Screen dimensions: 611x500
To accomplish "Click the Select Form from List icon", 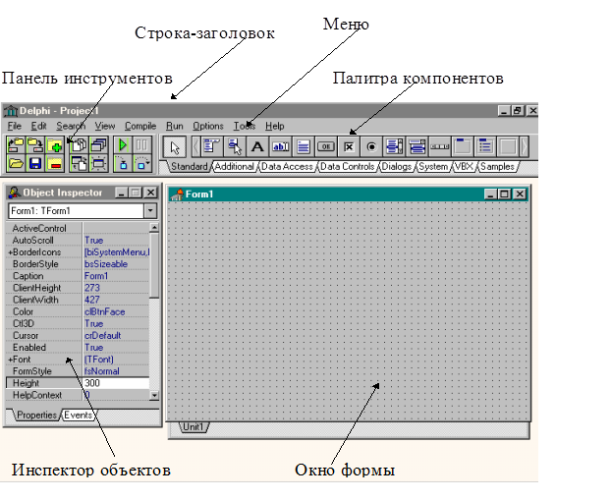I will pyautogui.click(x=99, y=145).
